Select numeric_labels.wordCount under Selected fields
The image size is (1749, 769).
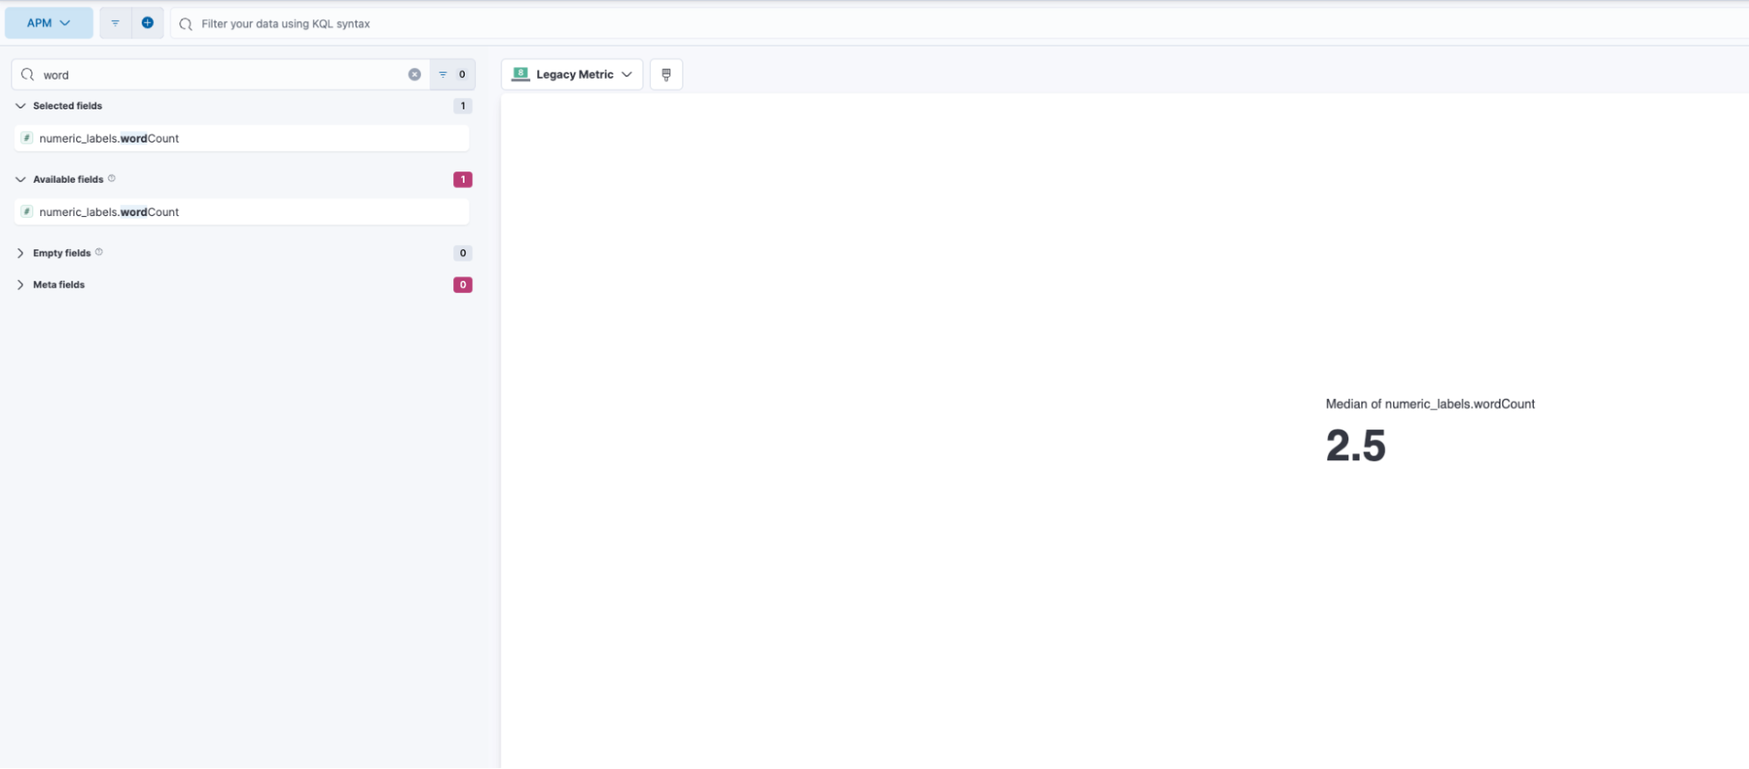coord(109,138)
